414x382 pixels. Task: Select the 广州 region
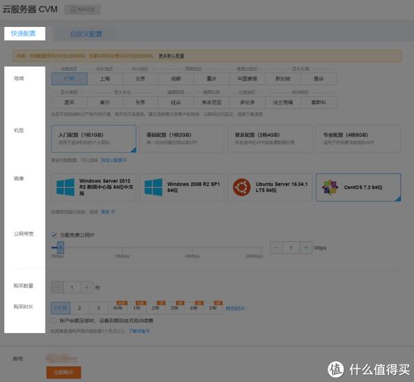click(70, 79)
